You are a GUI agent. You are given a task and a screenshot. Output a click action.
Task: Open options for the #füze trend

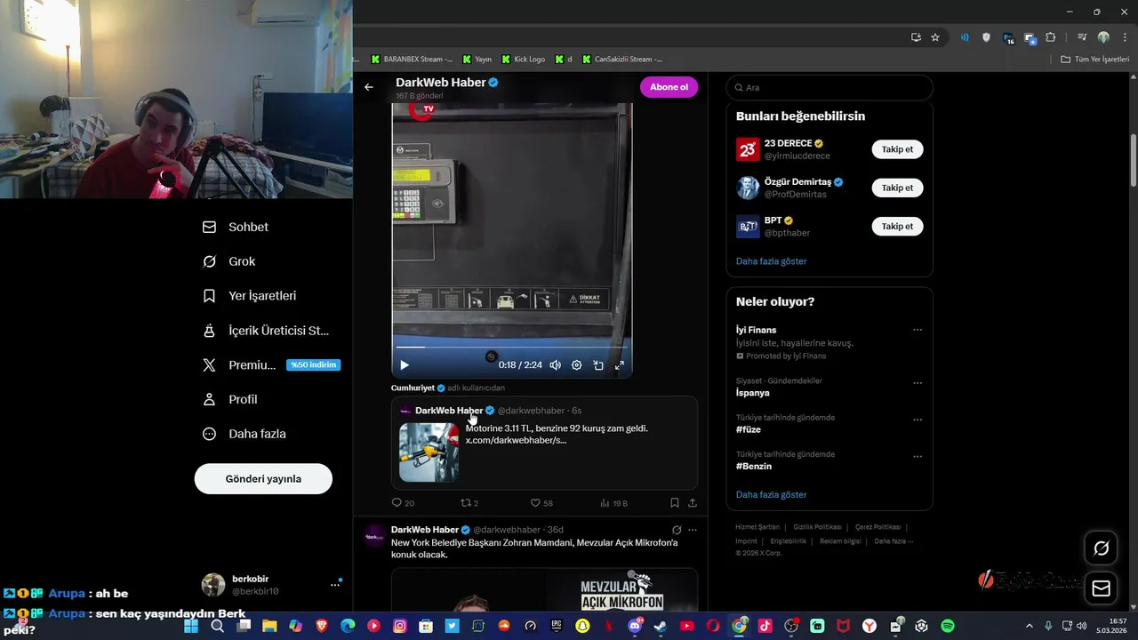coord(918,420)
